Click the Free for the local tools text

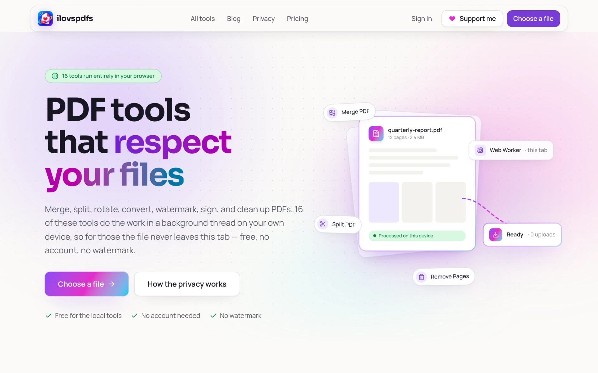[x=88, y=315]
